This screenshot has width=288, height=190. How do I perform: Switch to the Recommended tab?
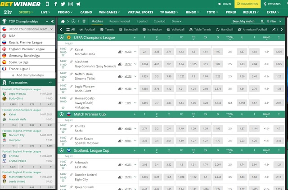119,22
